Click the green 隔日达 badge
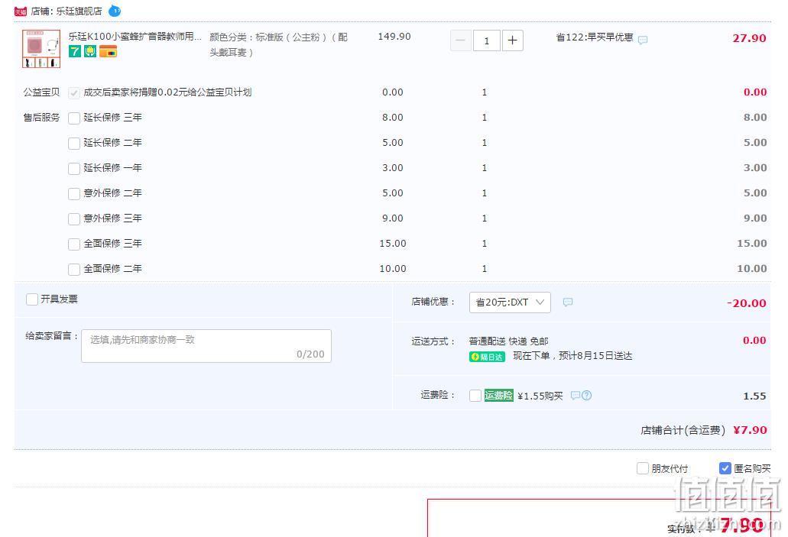The height and width of the screenshot is (537, 788). point(487,357)
